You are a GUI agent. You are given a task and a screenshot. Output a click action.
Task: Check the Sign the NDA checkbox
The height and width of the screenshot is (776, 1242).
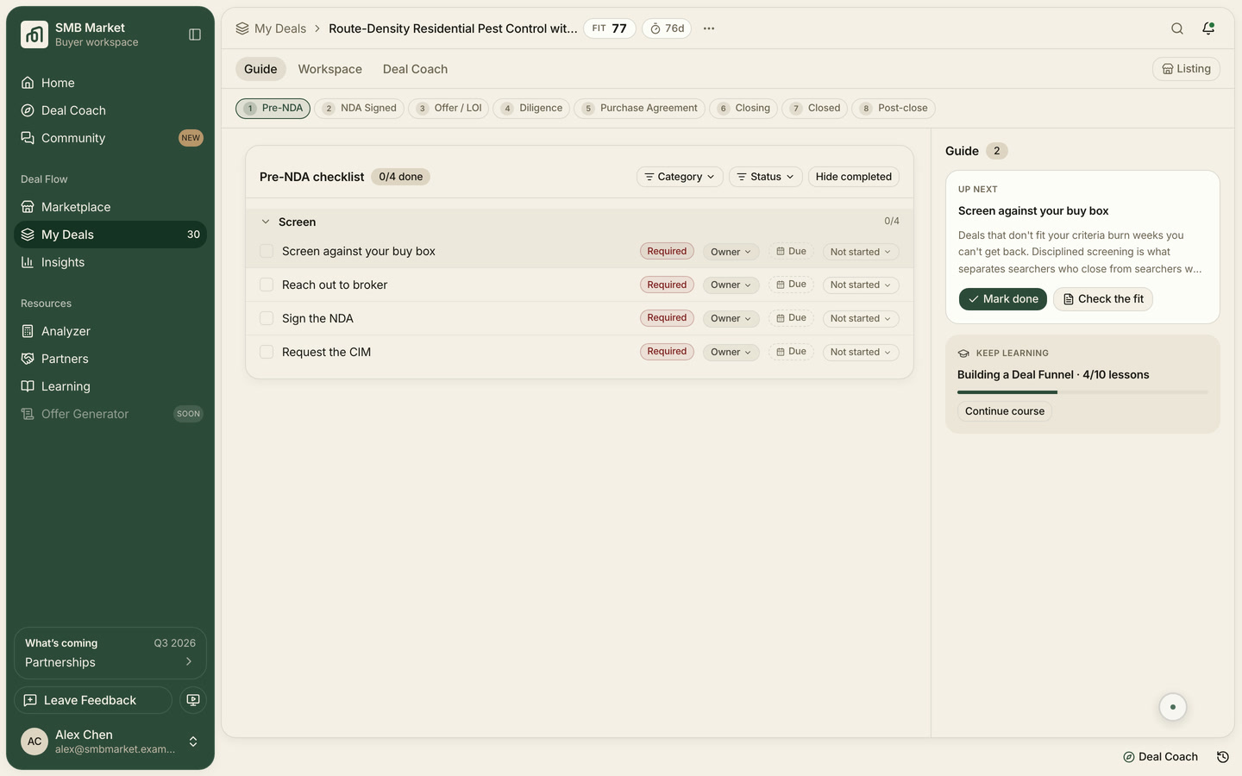[x=267, y=318]
